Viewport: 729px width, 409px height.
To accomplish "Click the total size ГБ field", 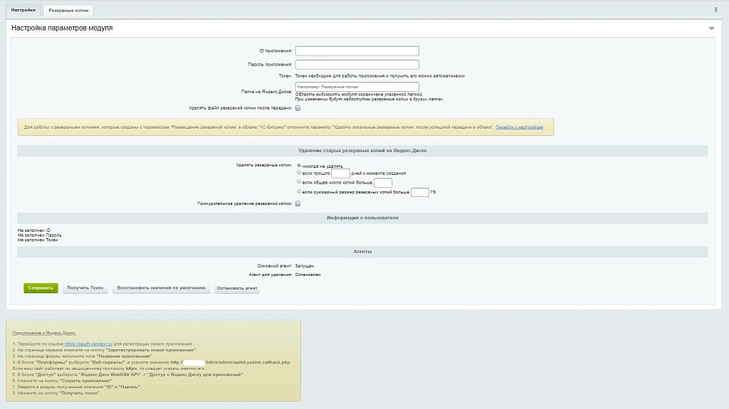I will pyautogui.click(x=420, y=192).
